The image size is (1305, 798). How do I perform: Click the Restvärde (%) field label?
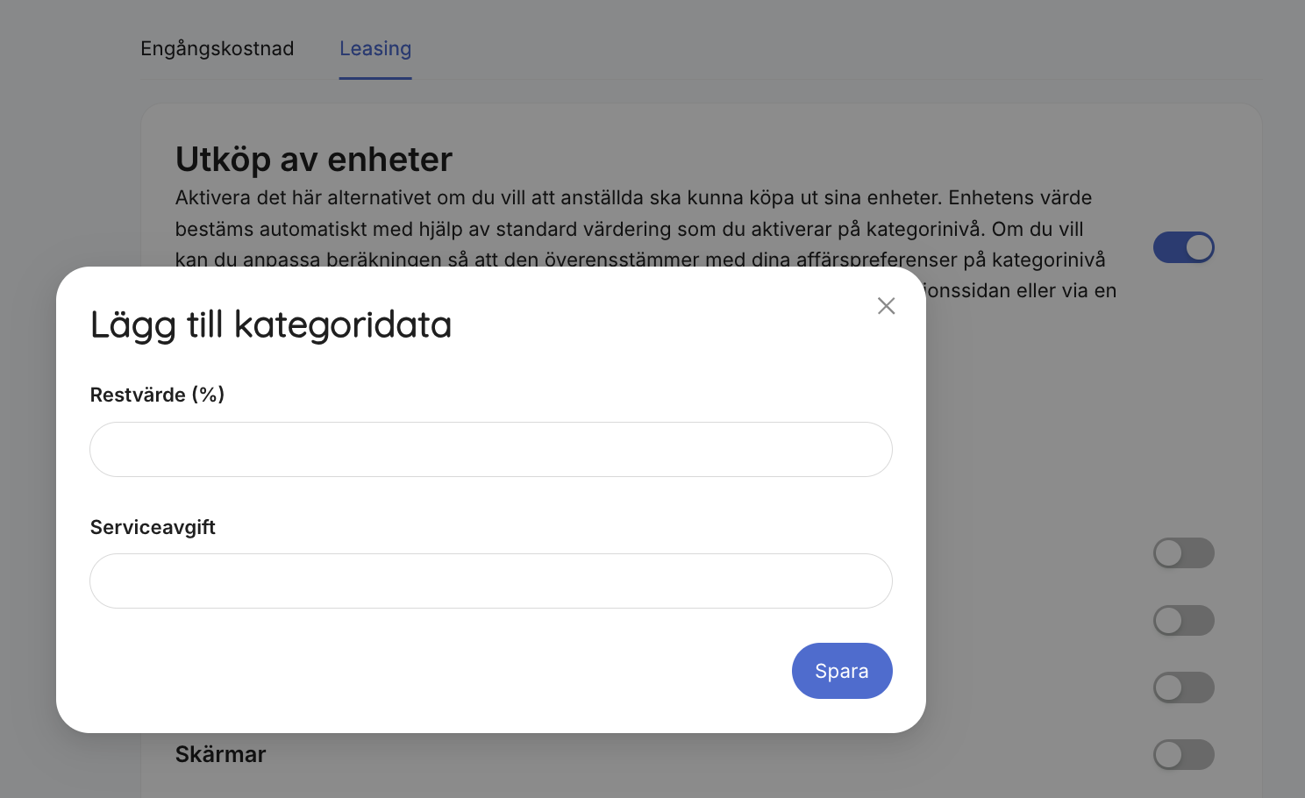(157, 395)
